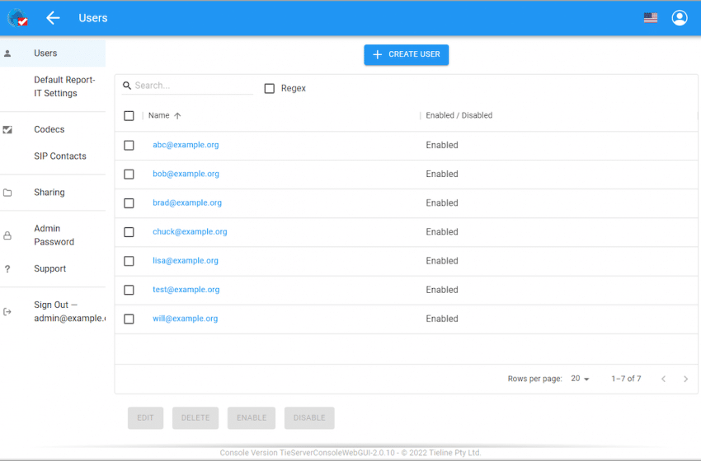Click the Support question mark icon

(x=8, y=269)
